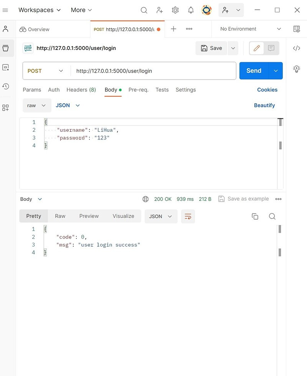Click the "password": "123" body line
The height and width of the screenshot is (376, 307).
pyautogui.click(x=83, y=138)
